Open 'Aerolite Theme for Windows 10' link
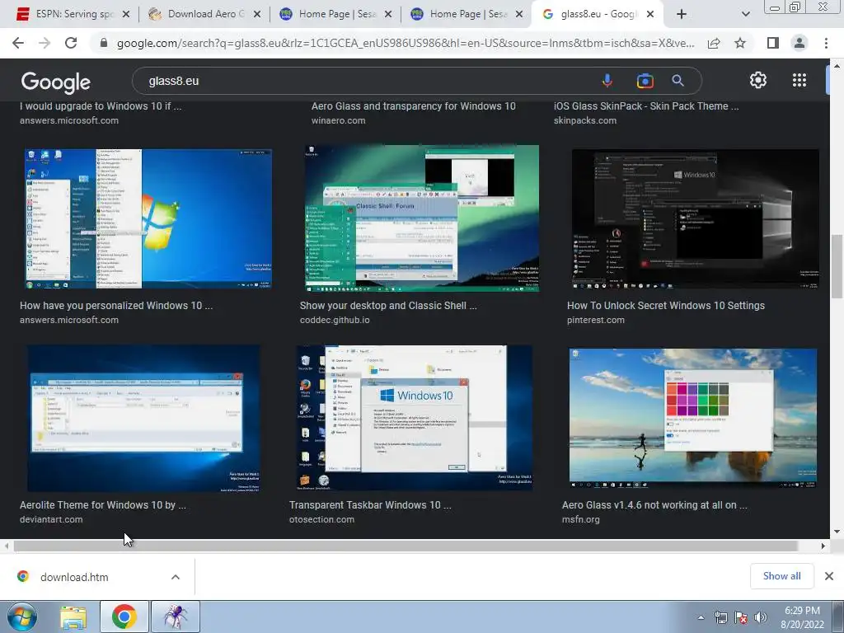This screenshot has height=633, width=844. point(103,505)
